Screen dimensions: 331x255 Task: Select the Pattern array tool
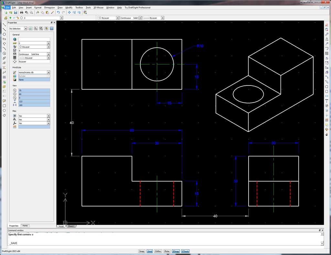(326, 53)
